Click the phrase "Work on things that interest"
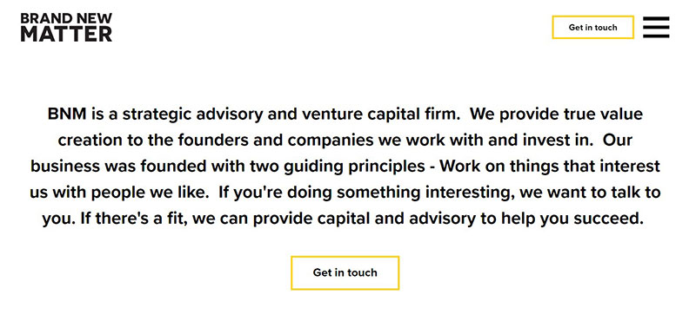Image resolution: width=696 pixels, height=321 pixels. tap(550, 167)
